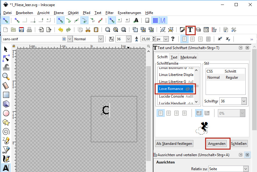Click the undo yellow arrow
Image resolution: width=257 pixels, height=172 pixels.
click(x=61, y=30)
